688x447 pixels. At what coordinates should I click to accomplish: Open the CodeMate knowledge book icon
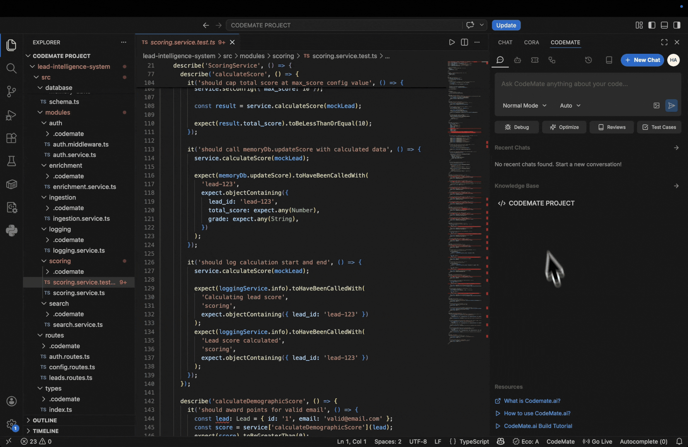tap(609, 60)
